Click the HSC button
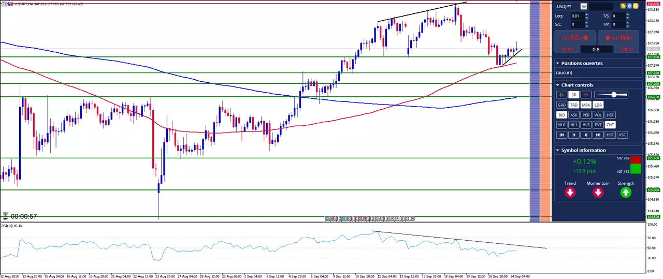This screenshot has width=663, height=279. coord(611,135)
